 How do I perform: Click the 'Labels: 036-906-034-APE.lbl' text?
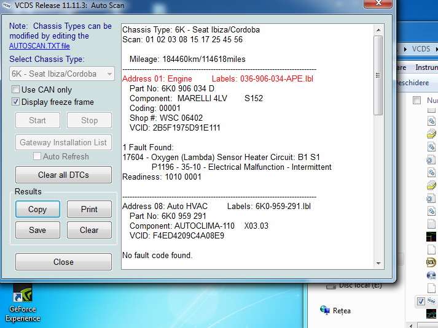tap(262, 79)
